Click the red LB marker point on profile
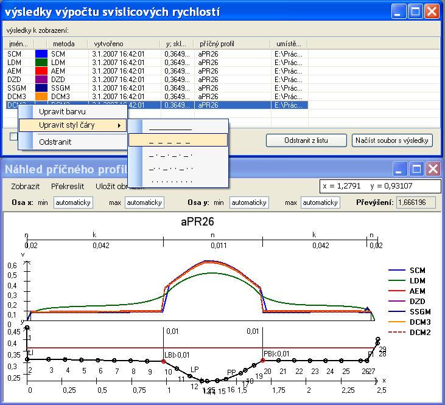 coord(164,361)
